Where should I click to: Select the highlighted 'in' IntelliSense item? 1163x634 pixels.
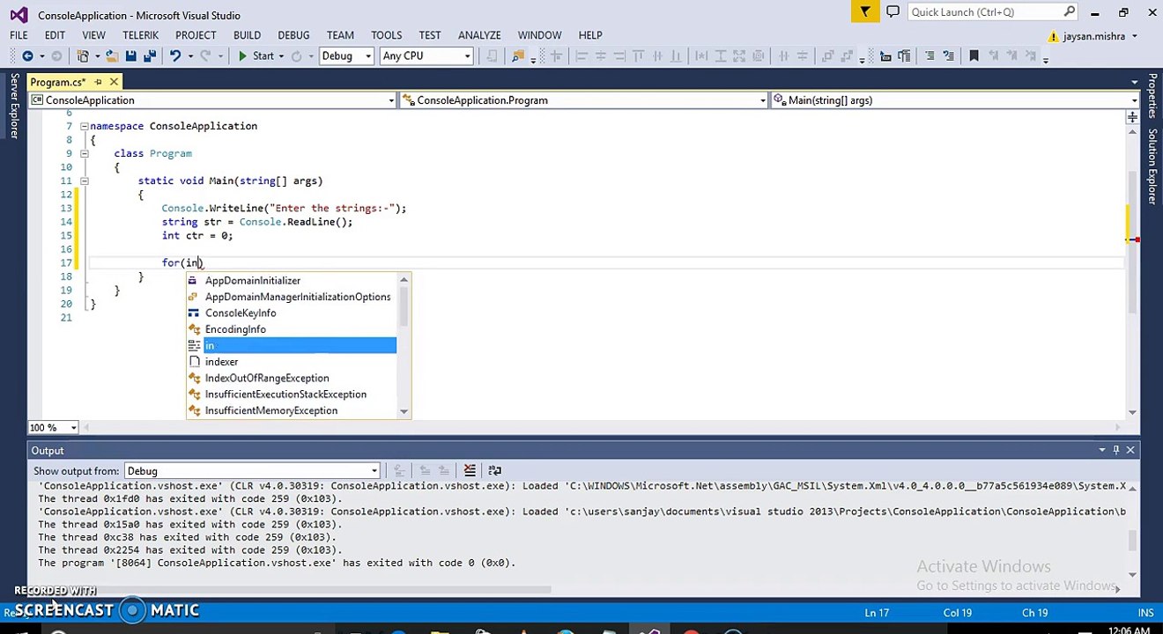(291, 346)
